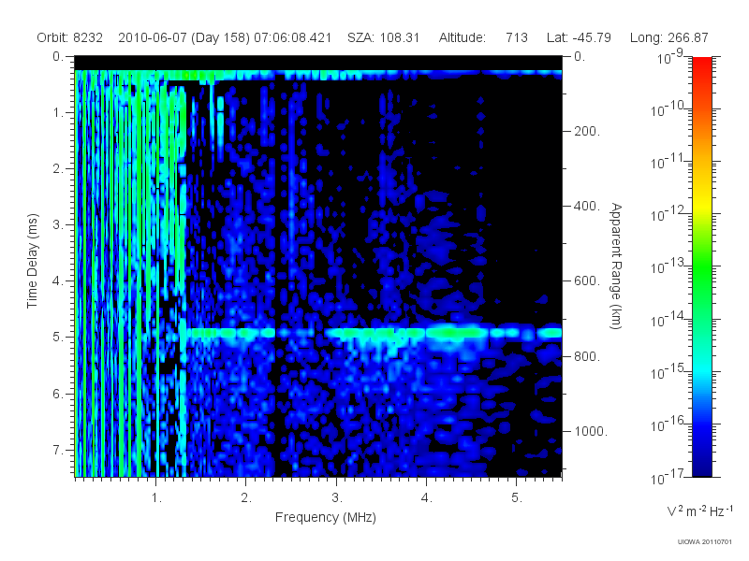Click the time '07:06:08.421' in header
749x561 pixels.
coord(292,37)
